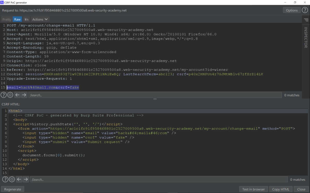Click the CSRF PoC generator window icon
This screenshot has width=310, height=193.
tap(2, 2)
